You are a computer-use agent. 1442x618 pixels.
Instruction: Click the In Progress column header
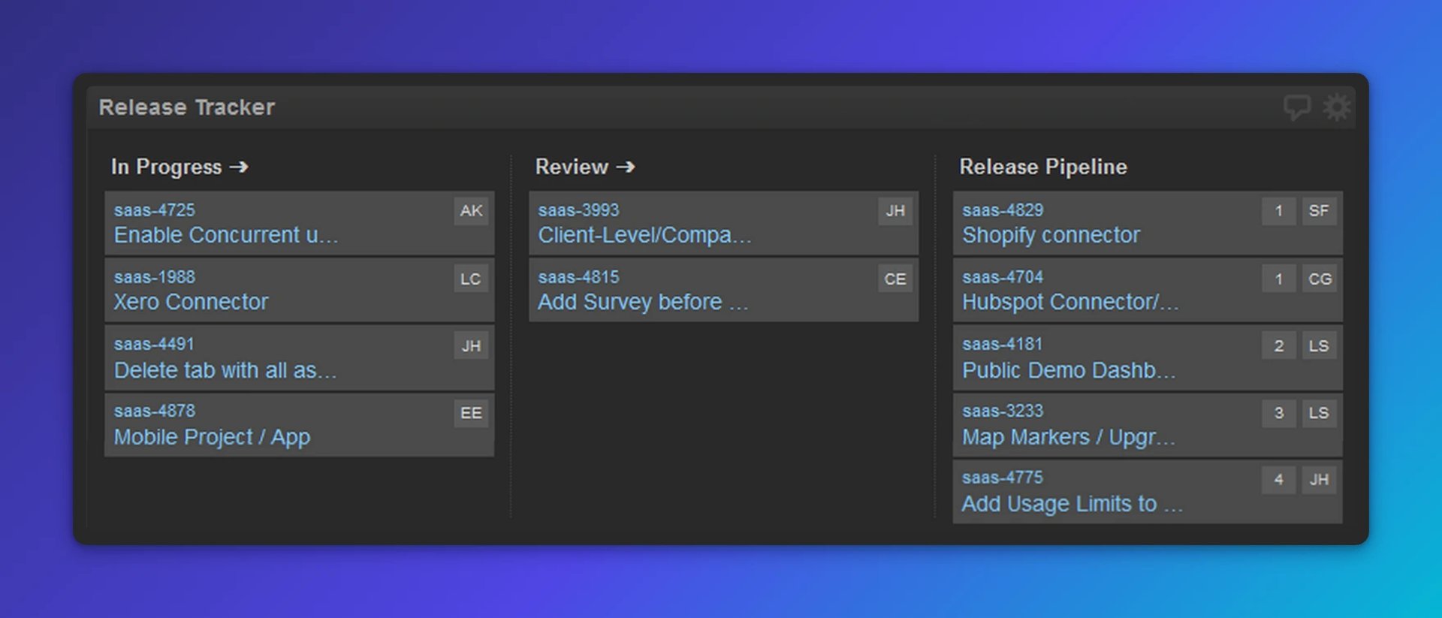(166, 167)
